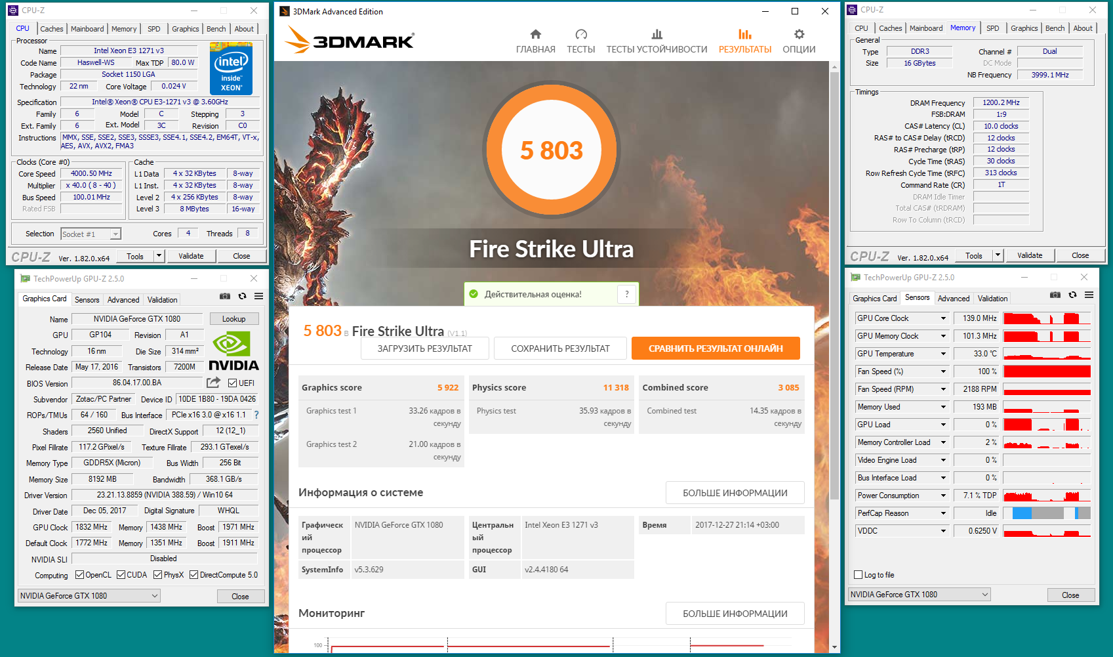Refresh the GPU-Z Sensors window
Image resolution: width=1113 pixels, height=657 pixels.
coord(1072,295)
